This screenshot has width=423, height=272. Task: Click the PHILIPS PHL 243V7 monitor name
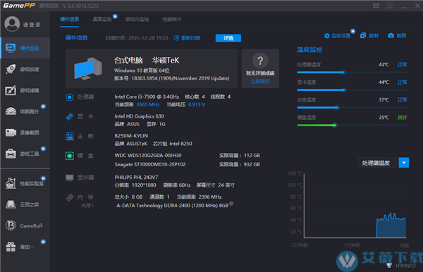tap(136, 178)
